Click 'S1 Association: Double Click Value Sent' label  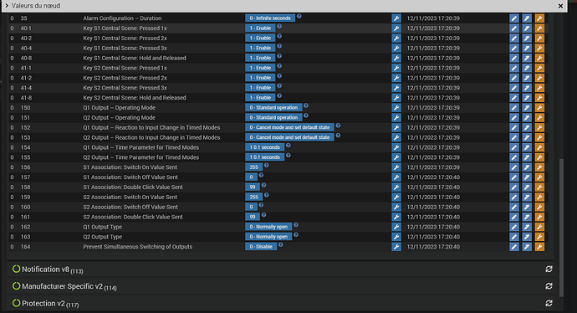[x=133, y=187]
